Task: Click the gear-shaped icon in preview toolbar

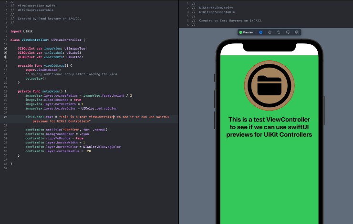Action: pyautogui.click(x=270, y=32)
